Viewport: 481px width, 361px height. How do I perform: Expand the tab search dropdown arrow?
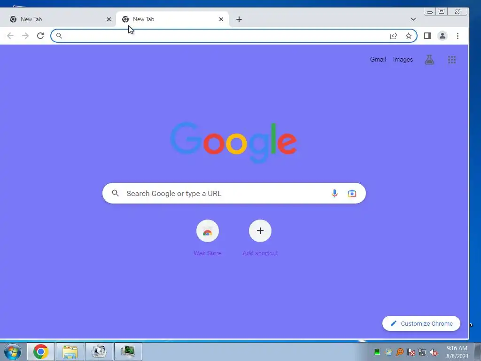pos(413,19)
